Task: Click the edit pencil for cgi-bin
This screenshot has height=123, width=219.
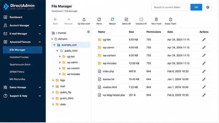Action: [204, 40]
